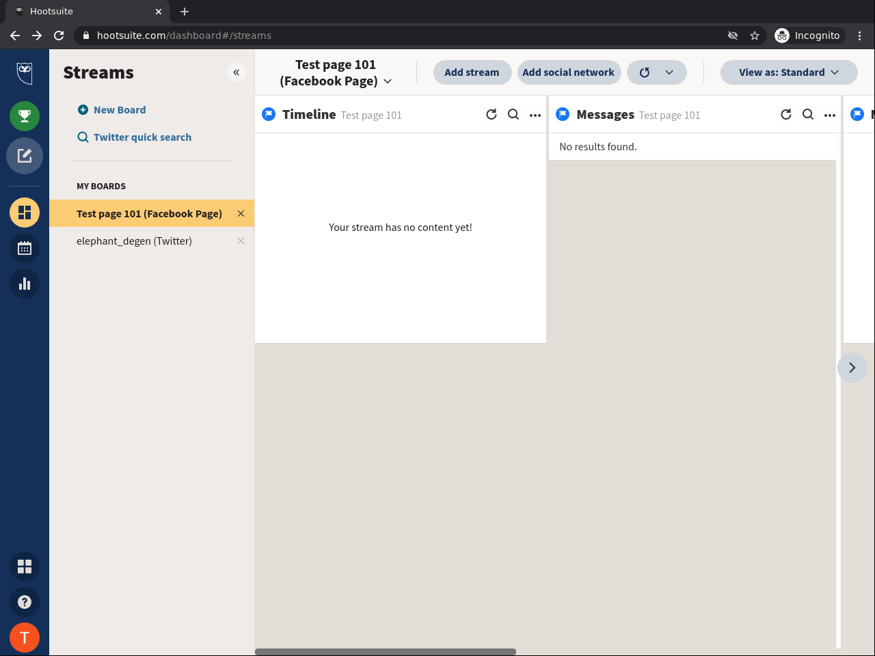
Task: Click the Timeline stream Facebook page icon
Action: (x=269, y=114)
